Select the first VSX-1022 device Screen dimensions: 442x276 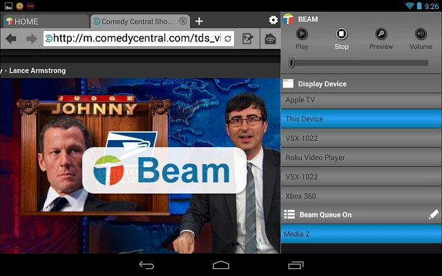tap(361, 138)
